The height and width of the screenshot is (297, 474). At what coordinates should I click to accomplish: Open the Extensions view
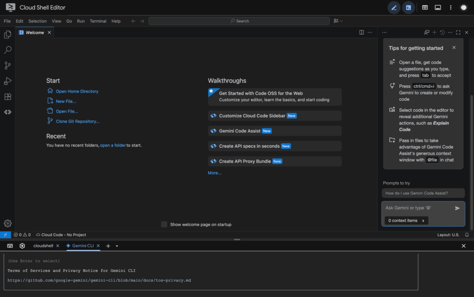(x=7, y=97)
